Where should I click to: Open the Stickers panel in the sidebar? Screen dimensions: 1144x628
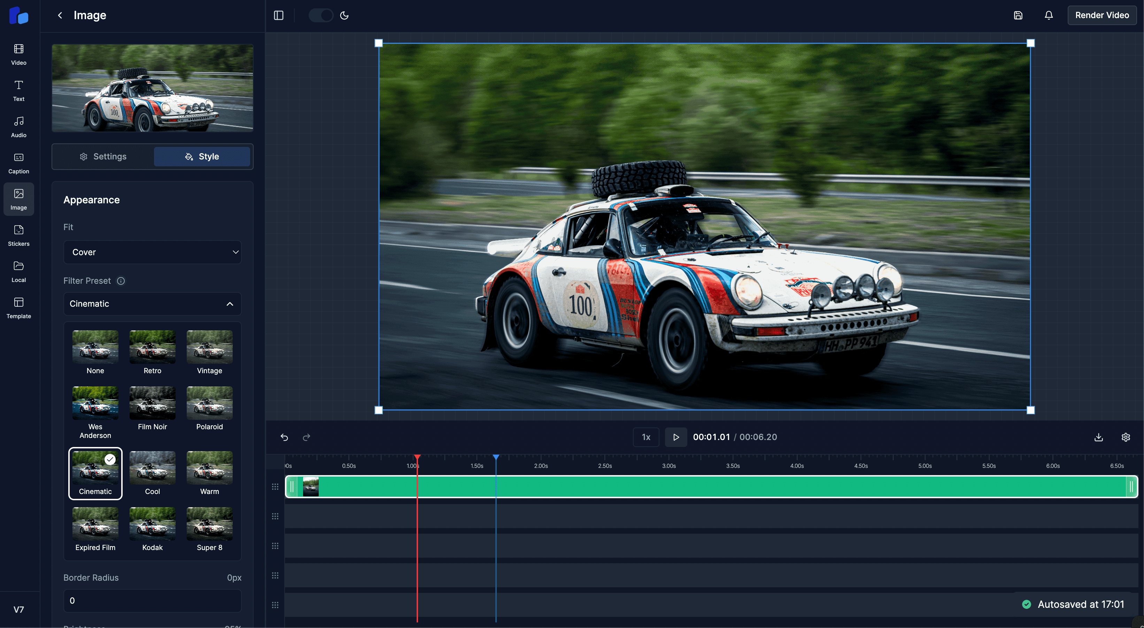(18, 235)
